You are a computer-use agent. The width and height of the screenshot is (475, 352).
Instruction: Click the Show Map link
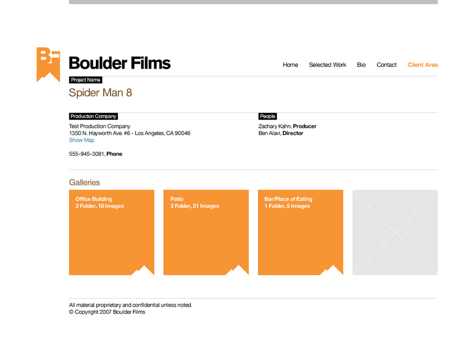tap(81, 140)
